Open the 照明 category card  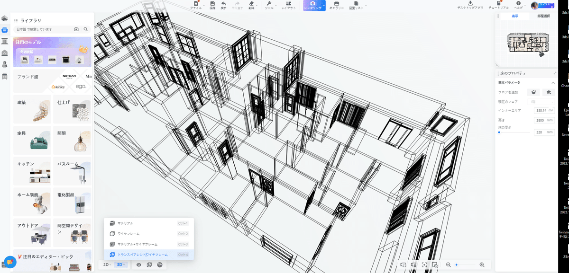coord(72,140)
